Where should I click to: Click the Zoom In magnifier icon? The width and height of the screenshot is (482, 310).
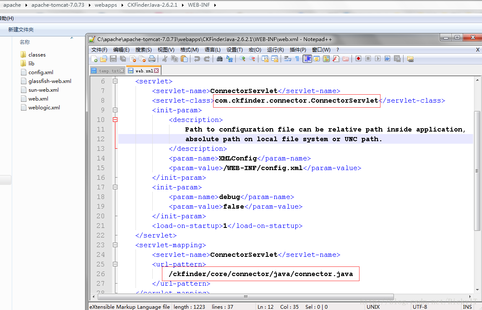tap(242, 59)
